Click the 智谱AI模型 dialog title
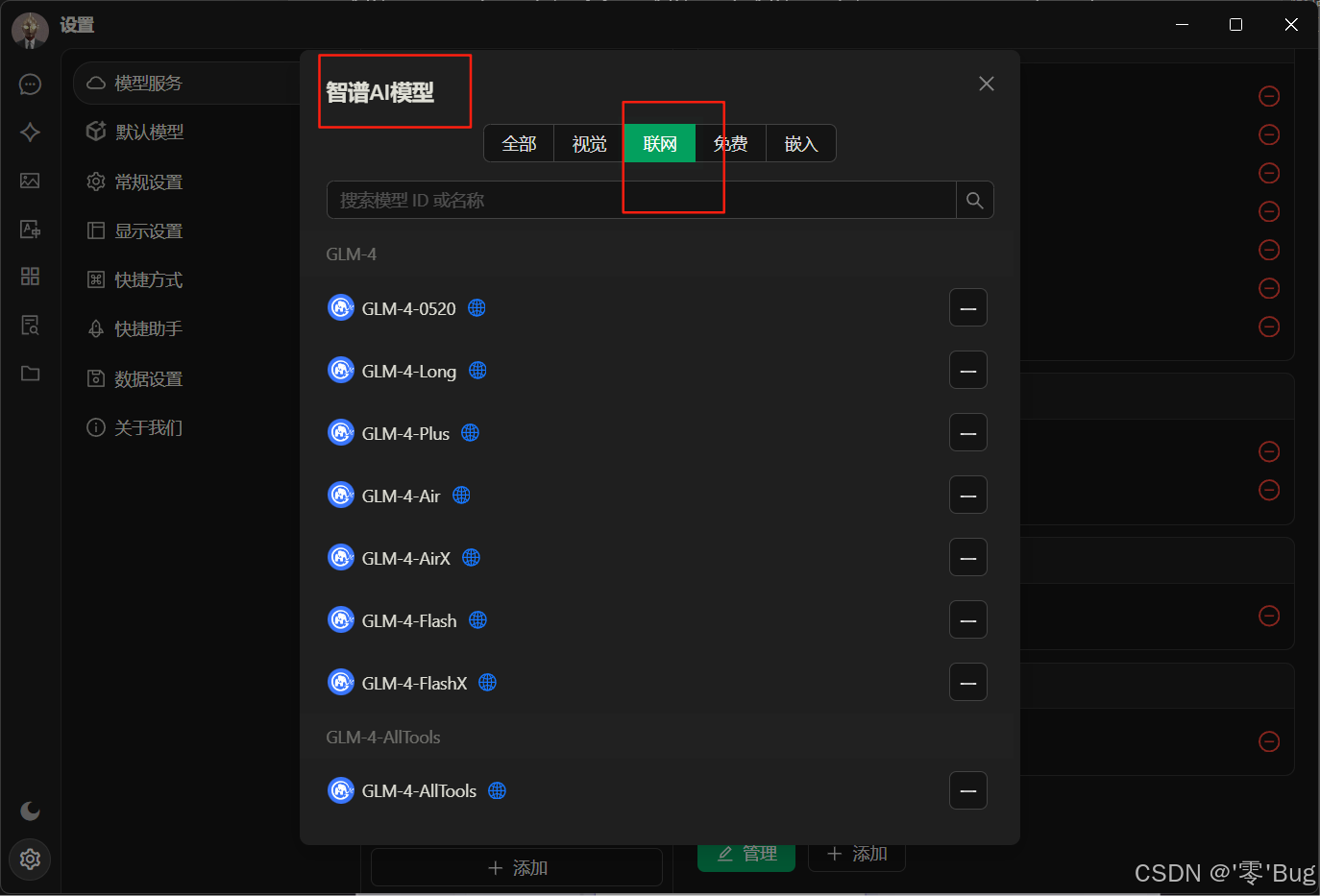The height and width of the screenshot is (896, 1320). point(379,92)
